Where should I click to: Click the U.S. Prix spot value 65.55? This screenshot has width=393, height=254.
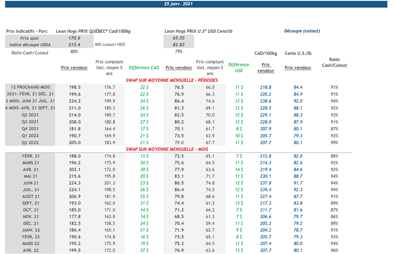point(179,38)
